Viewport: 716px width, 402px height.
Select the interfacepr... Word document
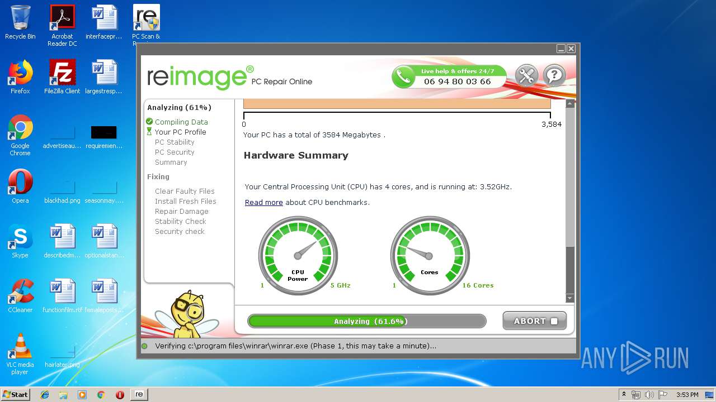[x=104, y=22]
